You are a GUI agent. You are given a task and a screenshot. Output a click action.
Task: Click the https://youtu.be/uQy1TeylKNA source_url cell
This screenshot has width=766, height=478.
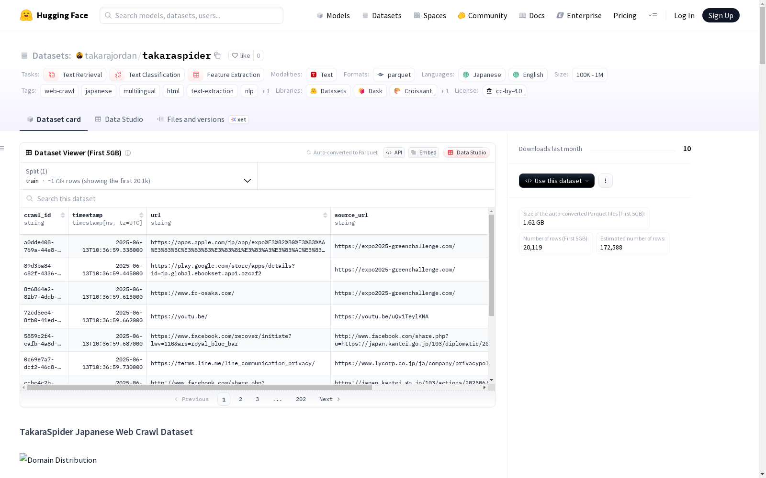[410, 316]
